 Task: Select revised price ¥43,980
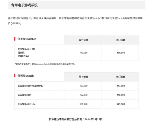pos(121,95)
